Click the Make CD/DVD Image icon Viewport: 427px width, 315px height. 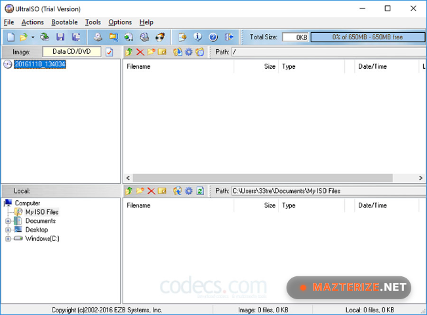tap(98, 37)
